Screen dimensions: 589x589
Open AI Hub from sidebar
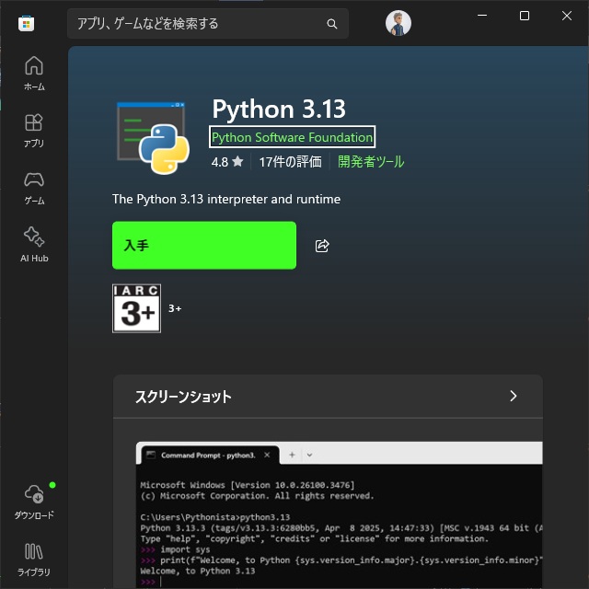34,245
